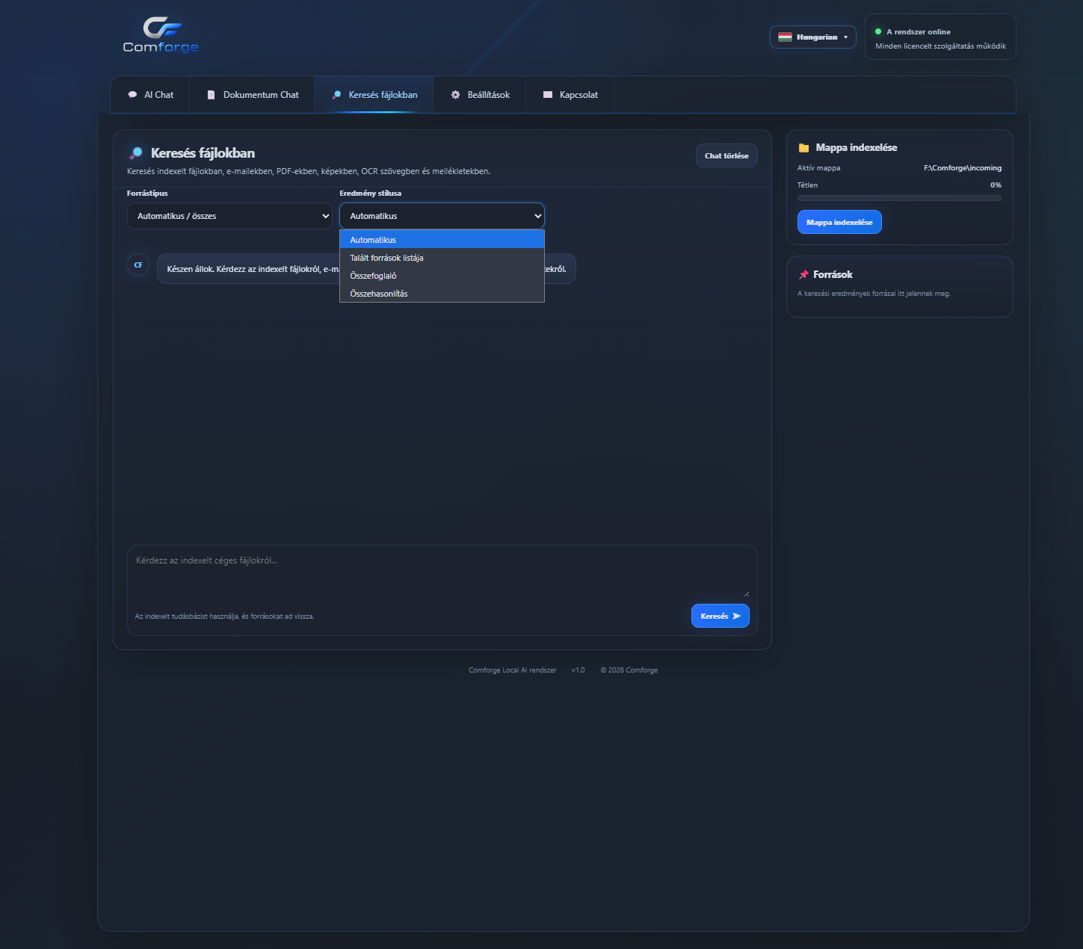This screenshot has height=949, width=1083.
Task: Click the Mappa indexelése blue button
Action: tap(839, 222)
